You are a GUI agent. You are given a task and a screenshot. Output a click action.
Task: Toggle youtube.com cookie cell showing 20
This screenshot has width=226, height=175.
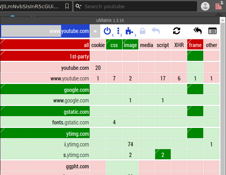[x=98, y=67]
